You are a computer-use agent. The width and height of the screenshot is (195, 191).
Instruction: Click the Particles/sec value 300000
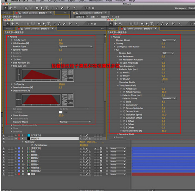[84, 145]
